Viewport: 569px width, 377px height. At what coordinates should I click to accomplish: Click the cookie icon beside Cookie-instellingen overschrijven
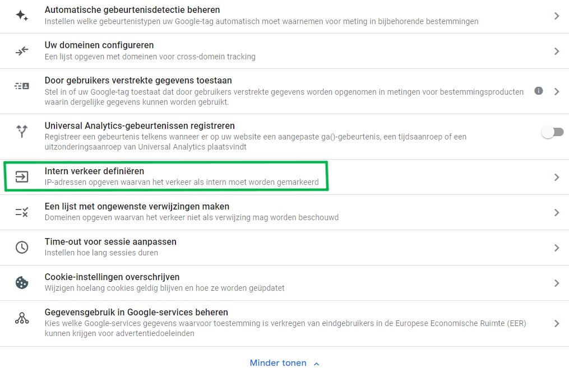coord(22,282)
